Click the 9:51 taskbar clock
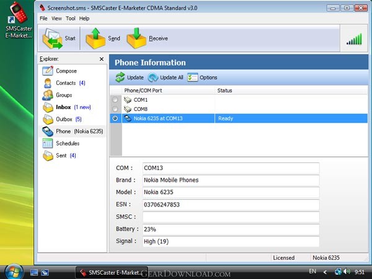 [x=360, y=272]
